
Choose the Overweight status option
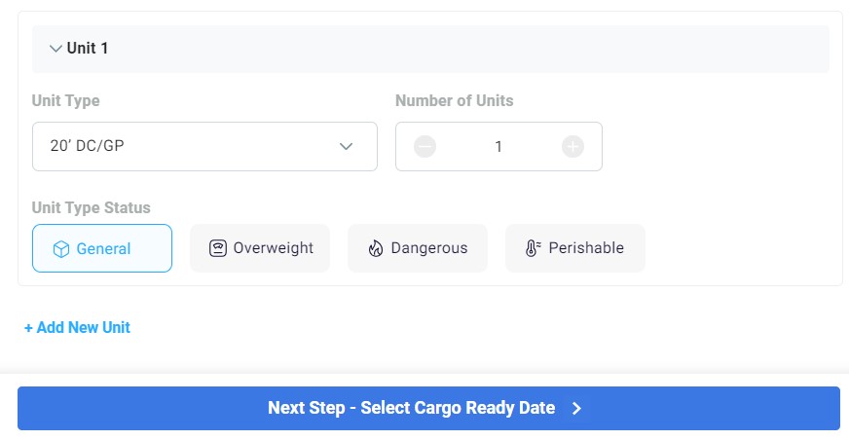point(260,248)
